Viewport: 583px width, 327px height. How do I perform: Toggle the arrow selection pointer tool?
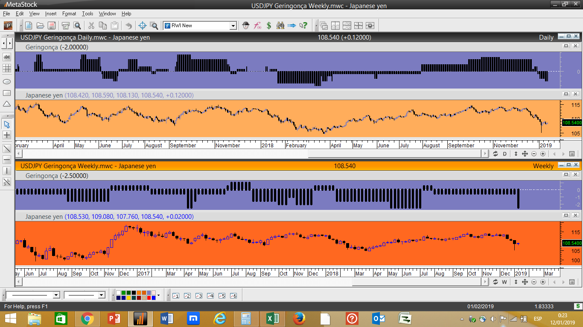pyautogui.click(x=7, y=124)
